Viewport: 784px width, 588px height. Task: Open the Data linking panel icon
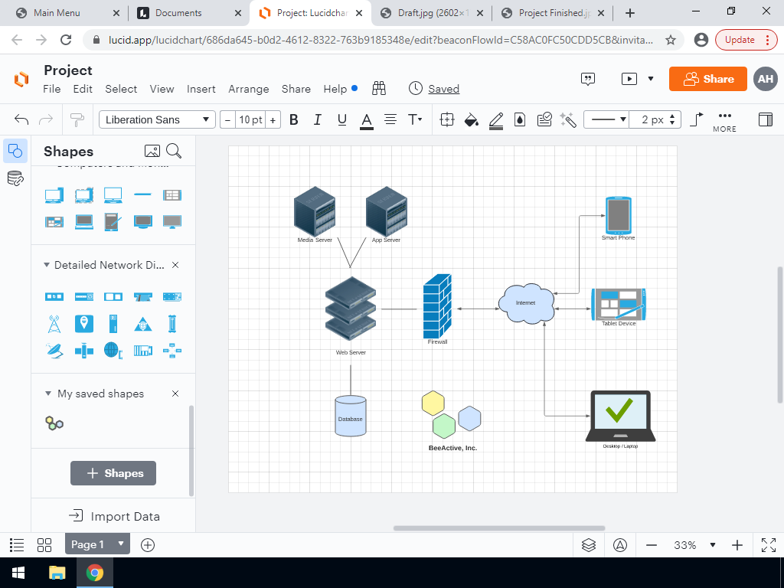point(15,178)
